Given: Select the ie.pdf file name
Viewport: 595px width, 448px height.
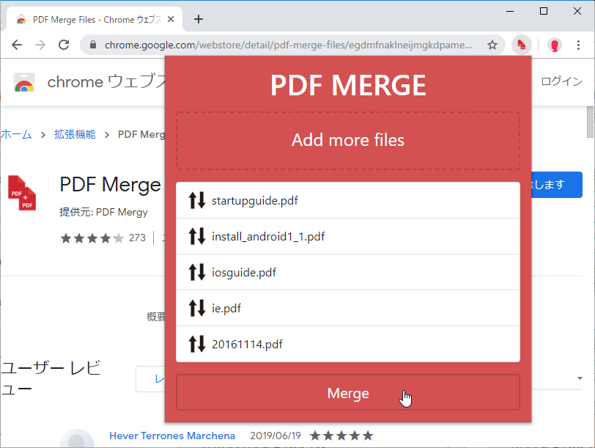Looking at the screenshot, I should point(226,308).
